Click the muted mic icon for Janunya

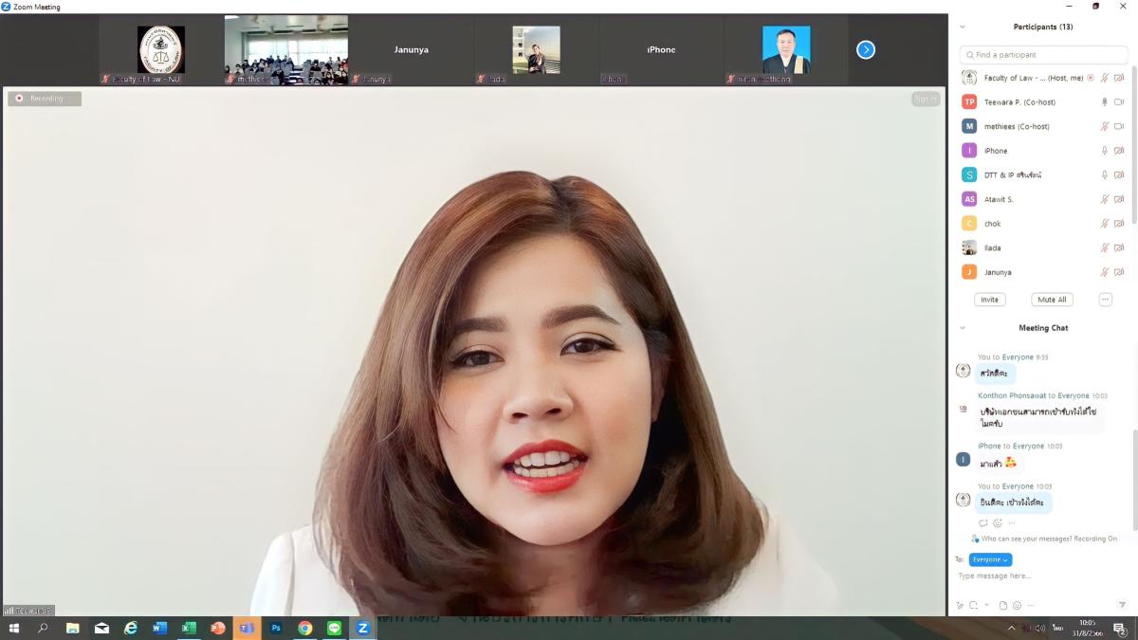coord(1104,272)
